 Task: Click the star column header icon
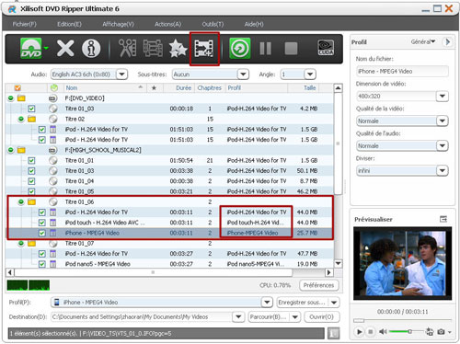point(154,88)
